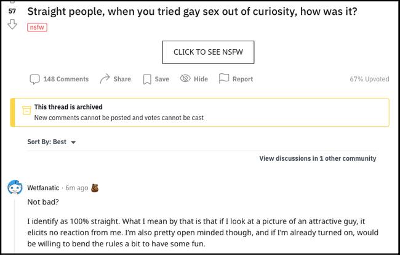Click the Report flag icon
Screen dimensions: 400x255
tap(224, 79)
